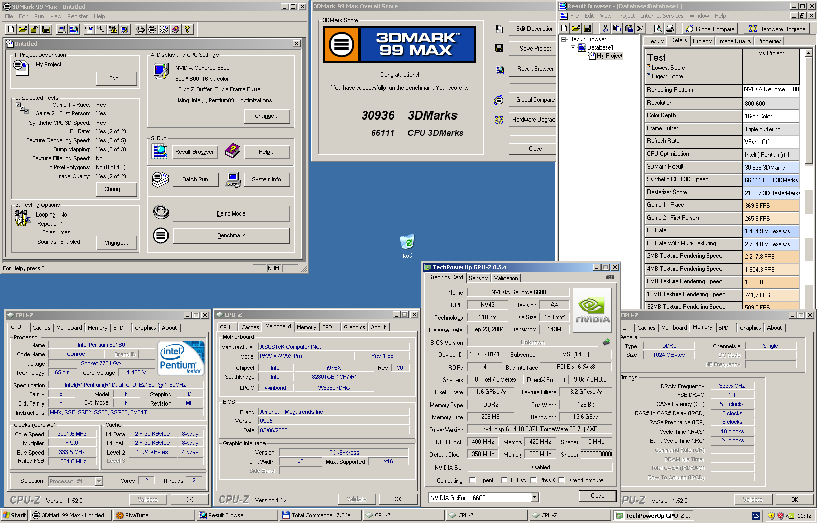Switch to Total Commander in the taskbar
The image size is (817, 523).
point(321,515)
